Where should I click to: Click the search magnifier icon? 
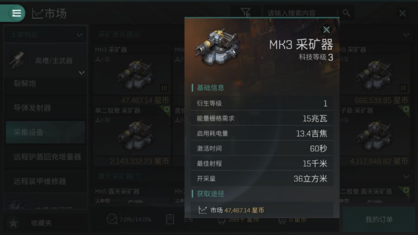(346, 13)
